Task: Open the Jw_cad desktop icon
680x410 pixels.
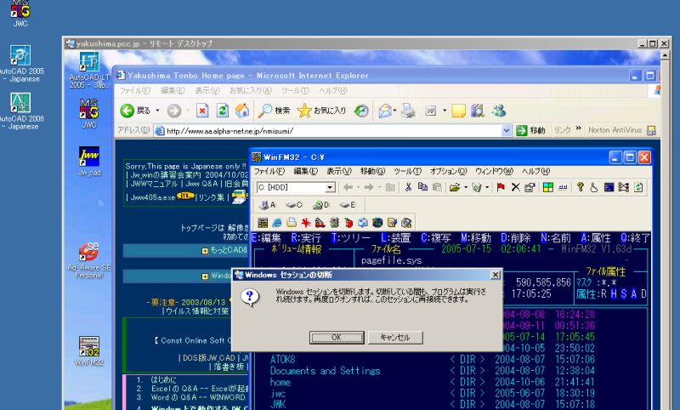Action: 88,159
